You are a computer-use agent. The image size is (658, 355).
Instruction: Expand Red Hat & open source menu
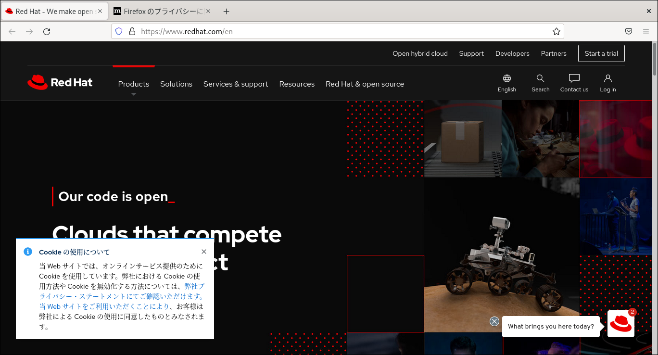[365, 84]
